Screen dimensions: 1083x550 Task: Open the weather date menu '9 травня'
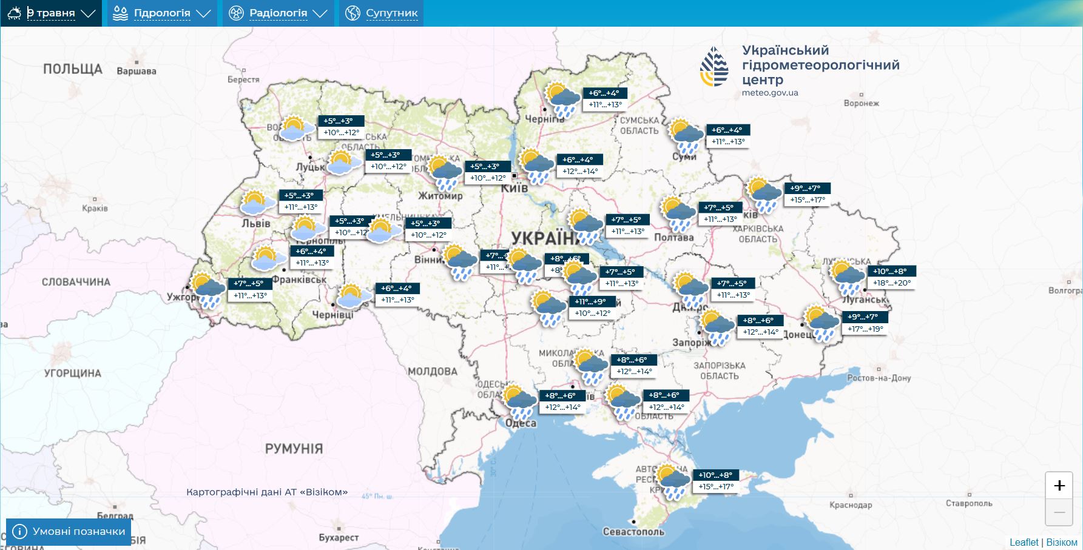tap(52, 13)
